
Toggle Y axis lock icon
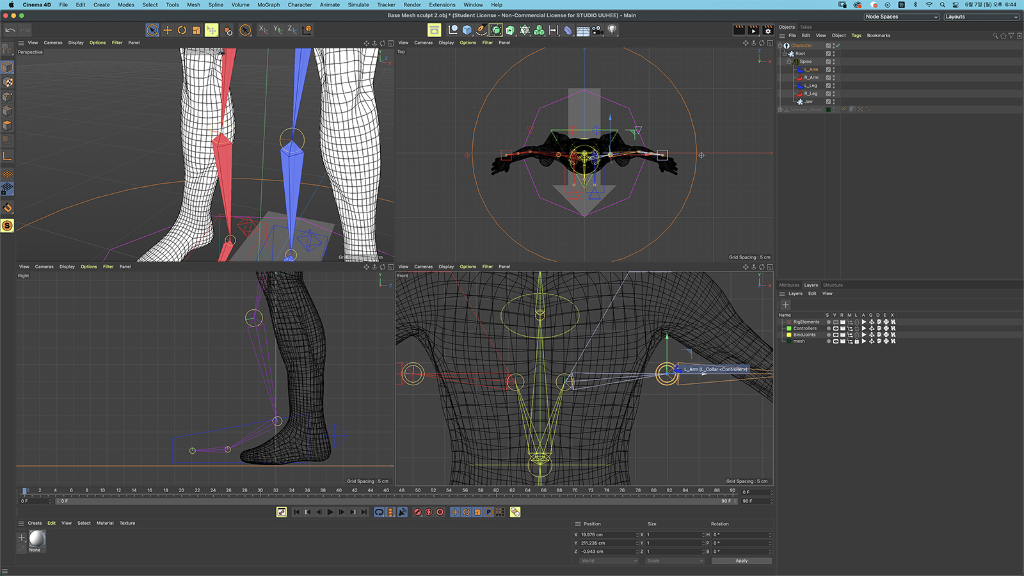click(278, 29)
